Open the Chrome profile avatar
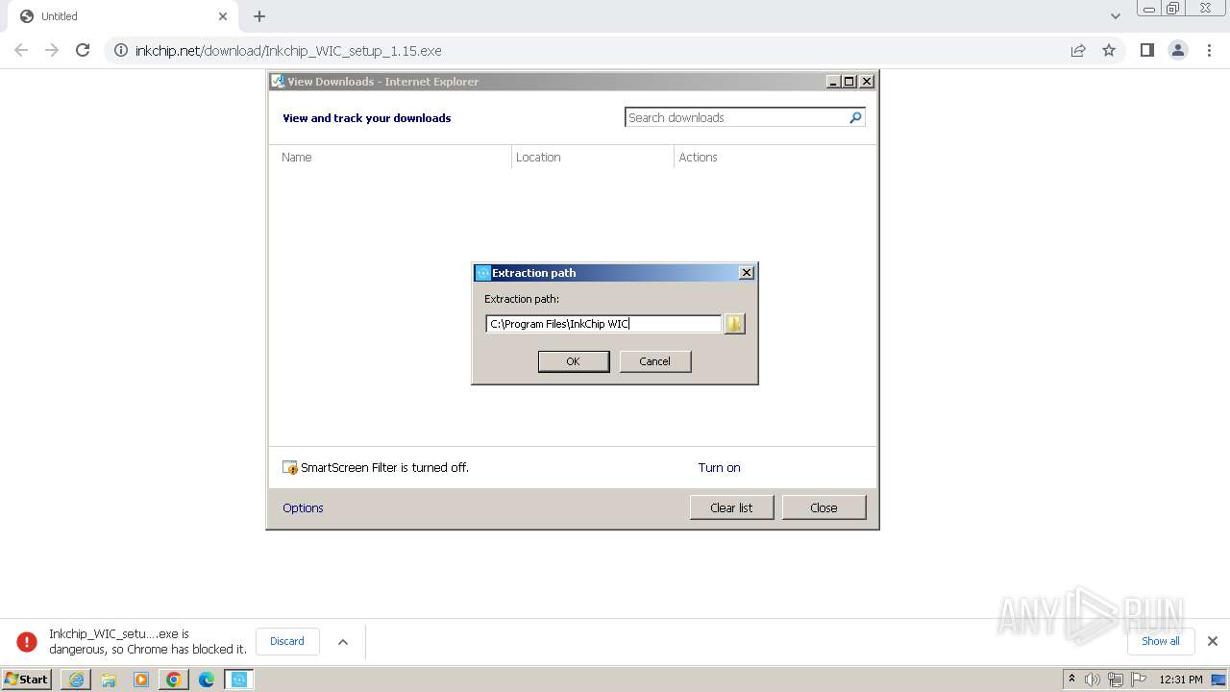This screenshot has width=1230, height=692. coord(1178,50)
